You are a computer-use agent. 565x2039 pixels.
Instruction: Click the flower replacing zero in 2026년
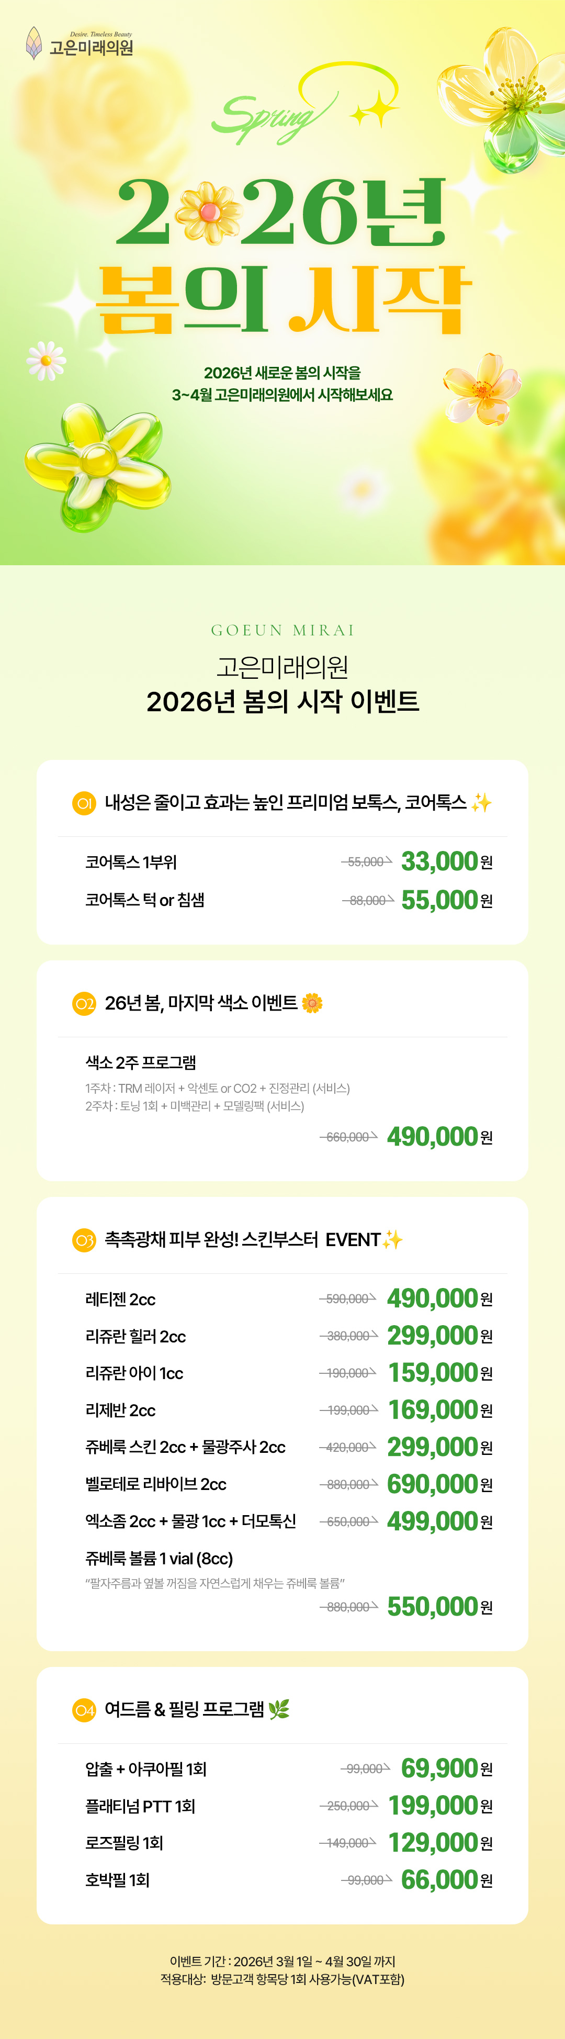[x=208, y=211]
